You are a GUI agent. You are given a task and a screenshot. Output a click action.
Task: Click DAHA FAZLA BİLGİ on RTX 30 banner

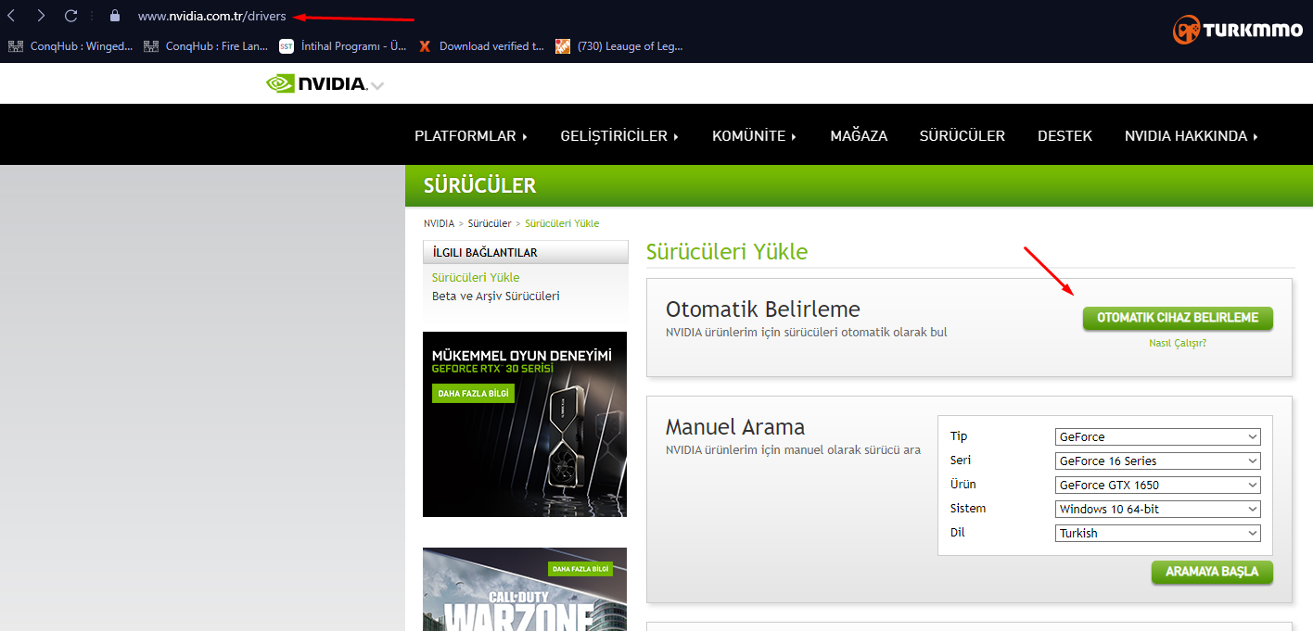tap(473, 394)
